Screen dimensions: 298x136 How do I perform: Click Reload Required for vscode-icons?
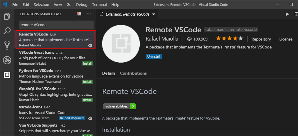click(72, 118)
